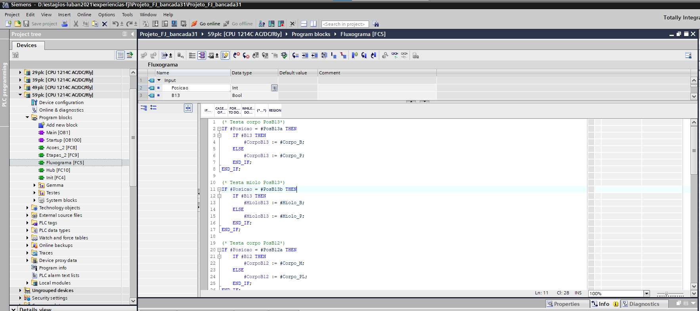Viewport: 700px width, 311px height.
Task: Click the Indent text icon
Action: (305, 55)
